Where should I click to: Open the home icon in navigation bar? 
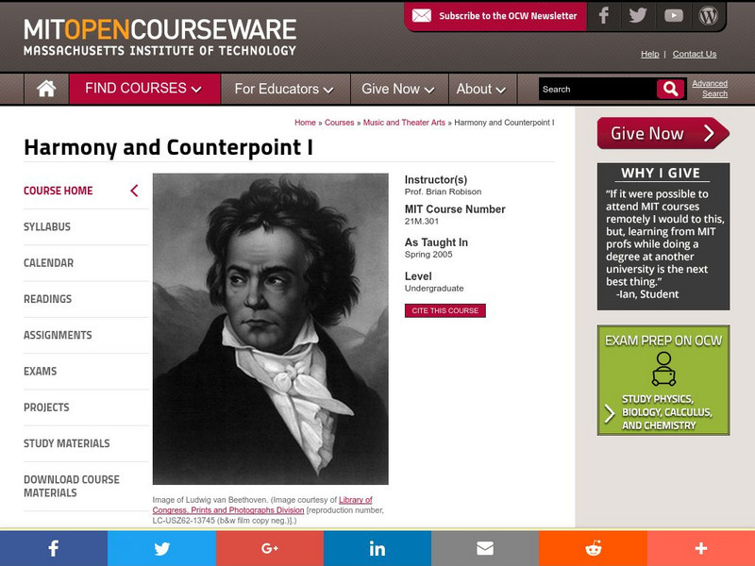(x=46, y=89)
